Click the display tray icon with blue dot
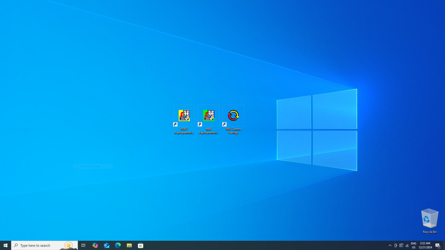Viewport: 445px width, 250px height. coord(401,245)
